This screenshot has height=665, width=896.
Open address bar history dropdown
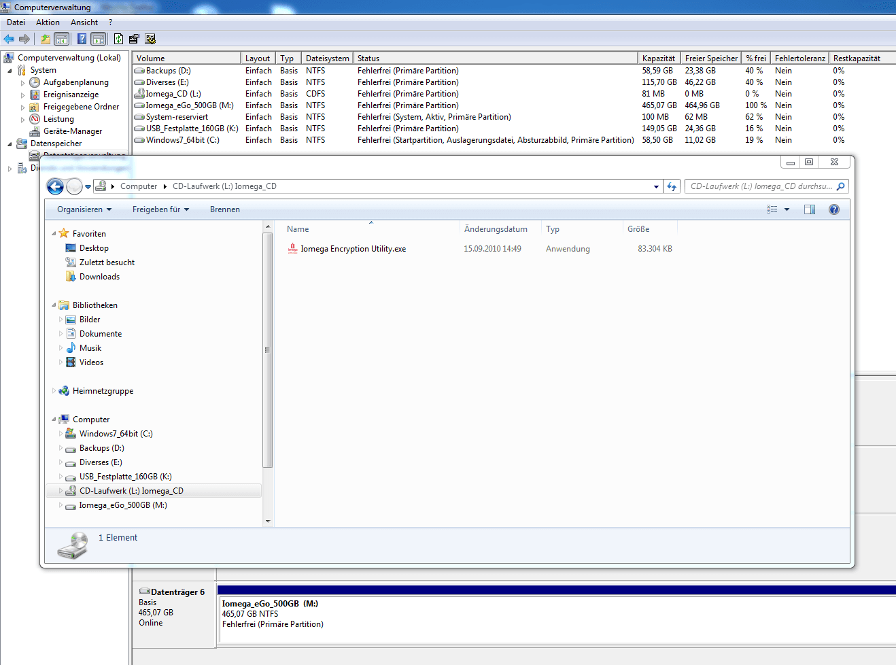(656, 186)
